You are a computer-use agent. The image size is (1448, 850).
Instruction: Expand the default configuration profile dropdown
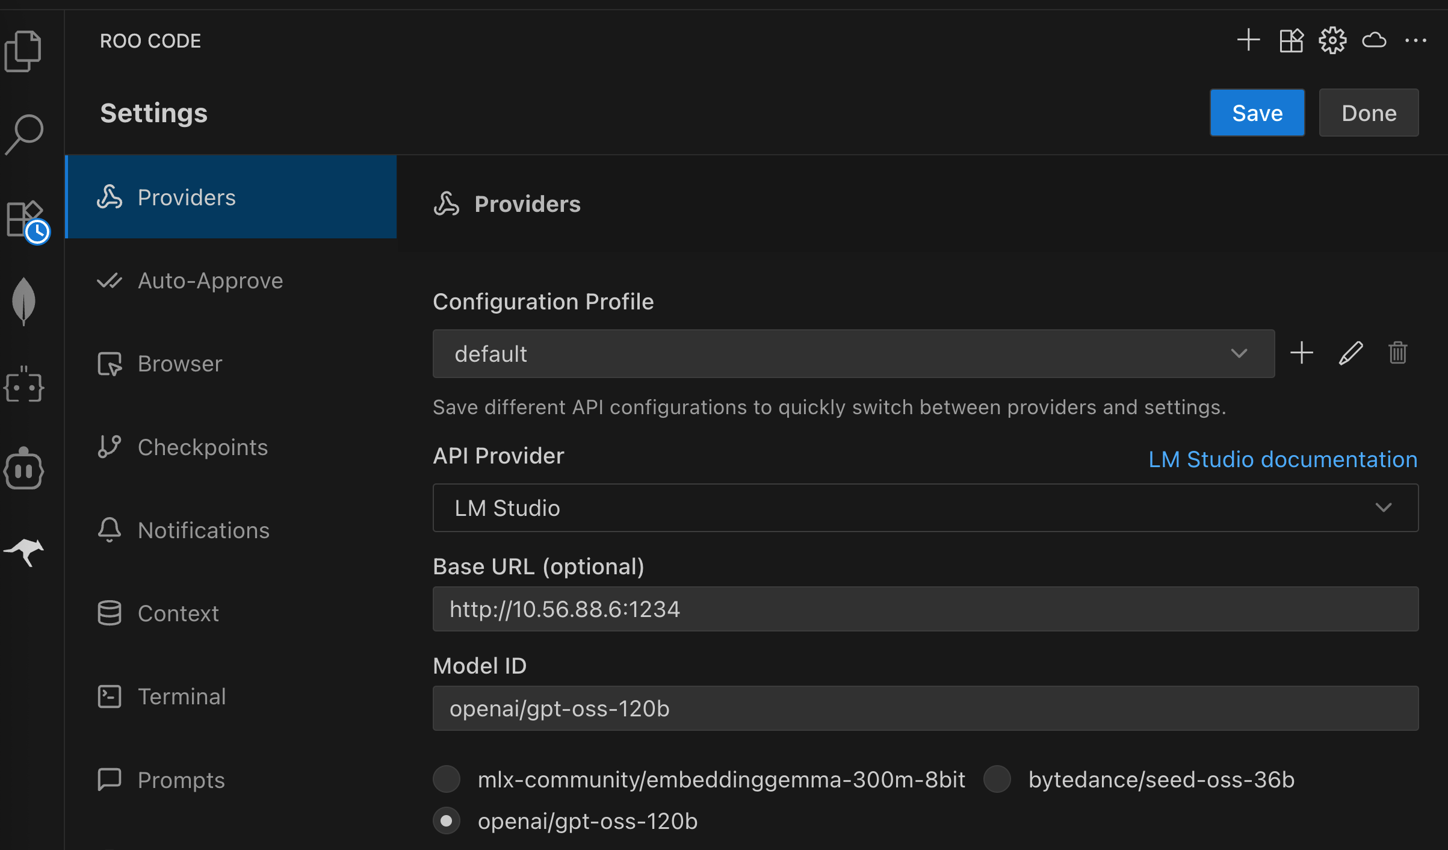[853, 353]
